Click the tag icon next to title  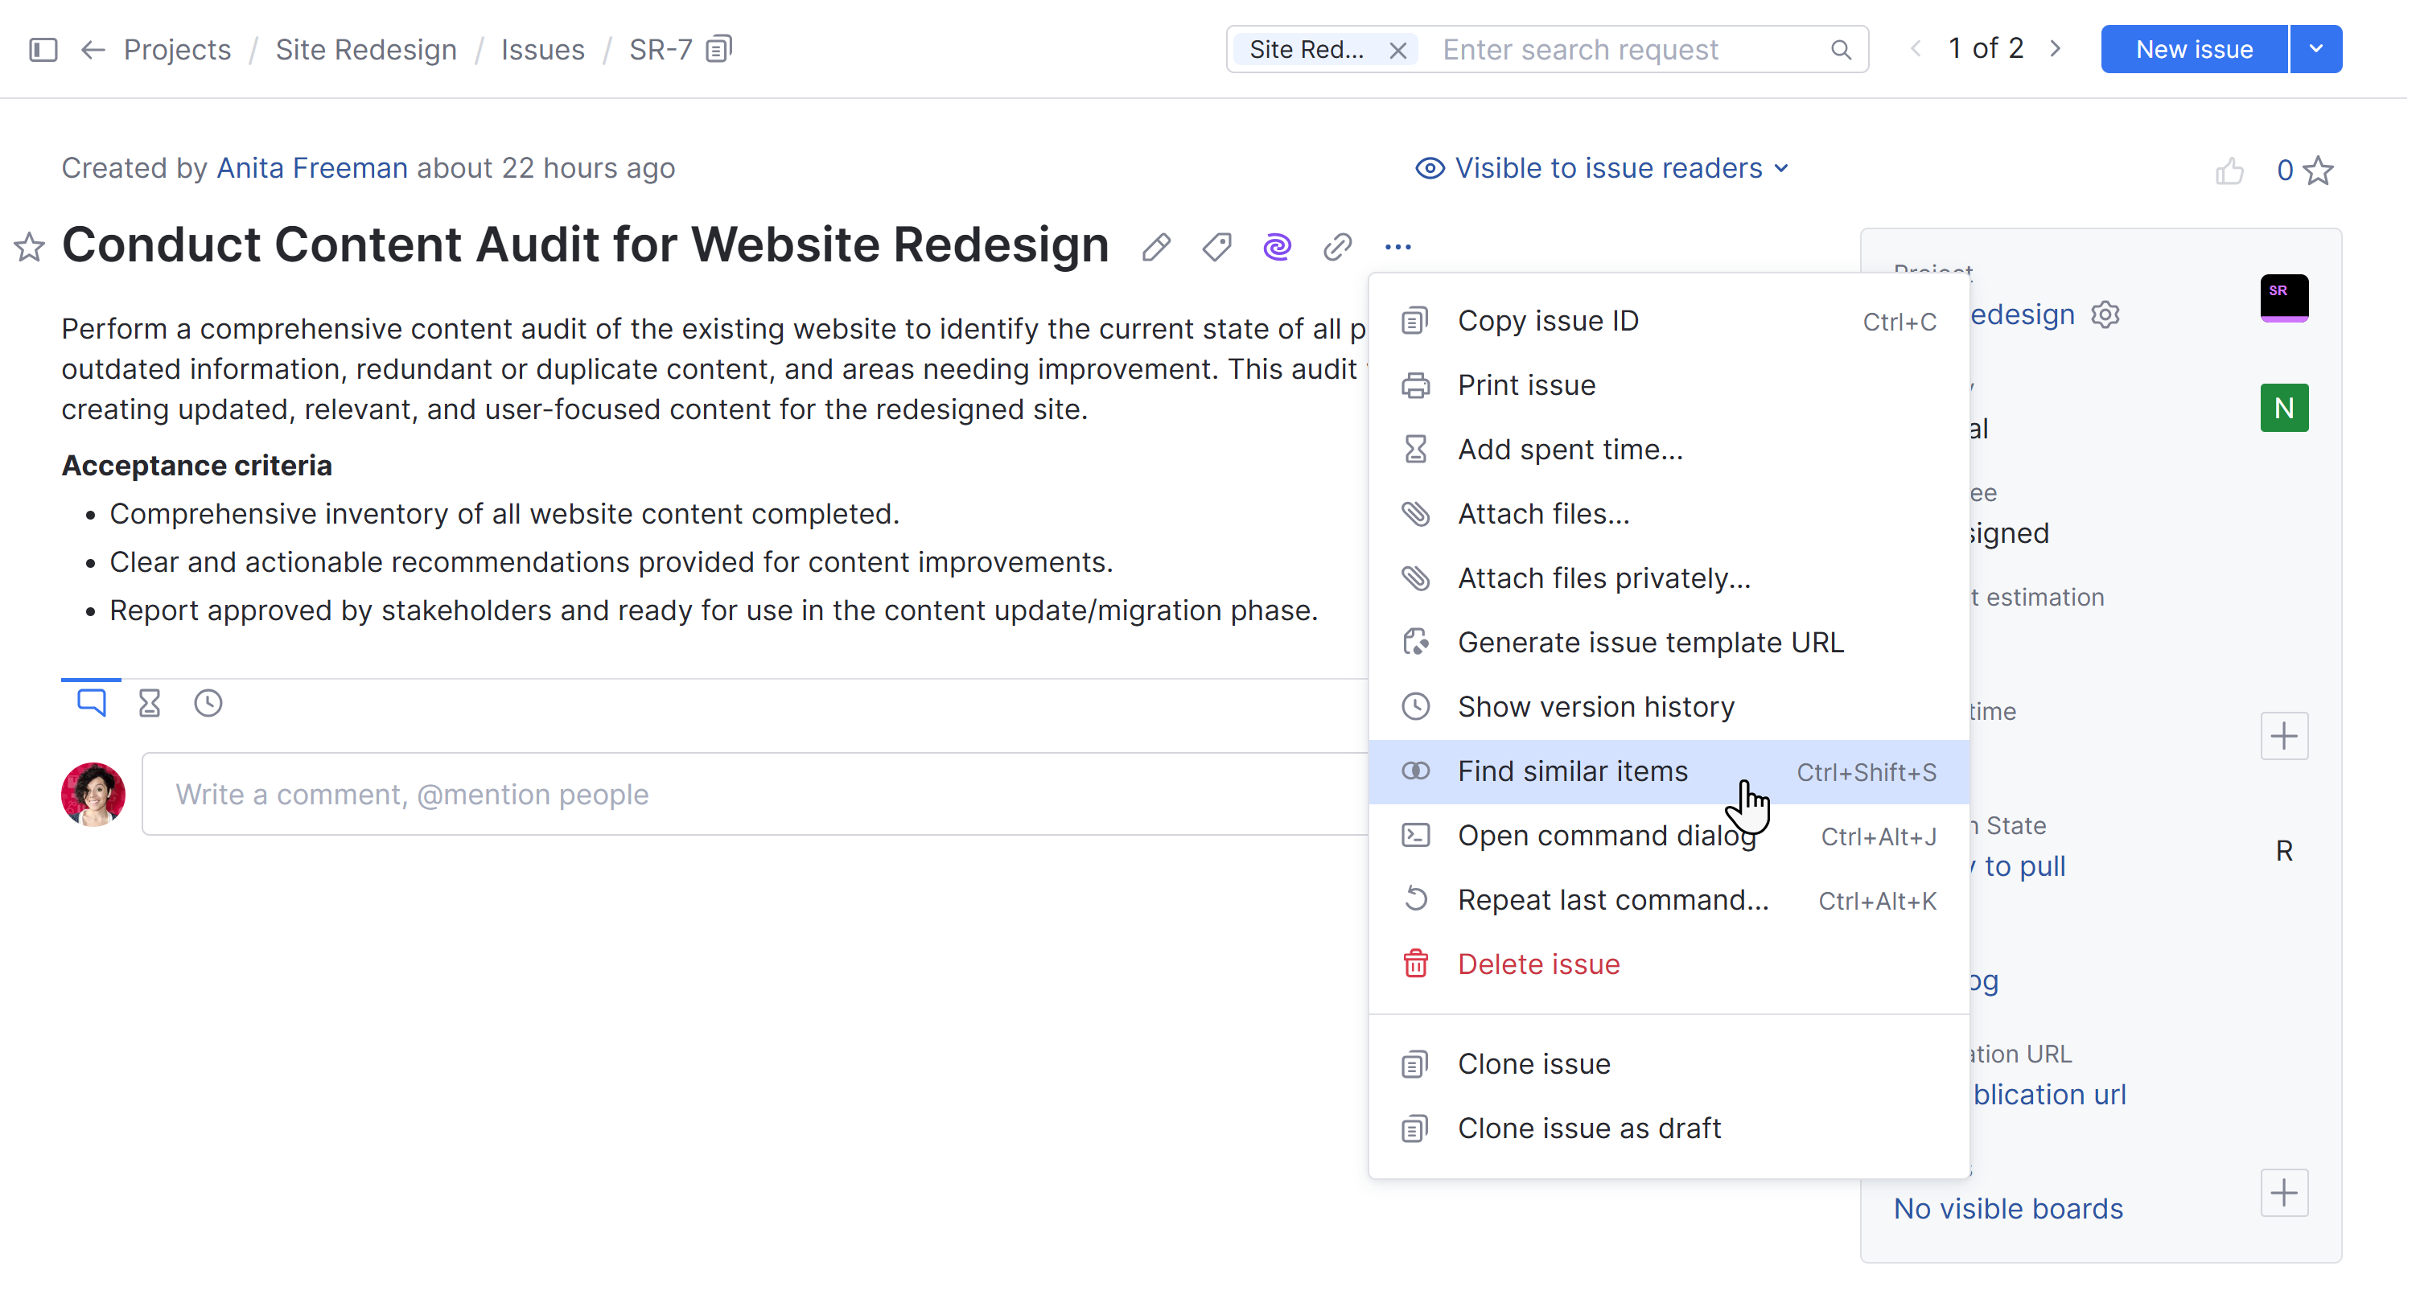1216,248
